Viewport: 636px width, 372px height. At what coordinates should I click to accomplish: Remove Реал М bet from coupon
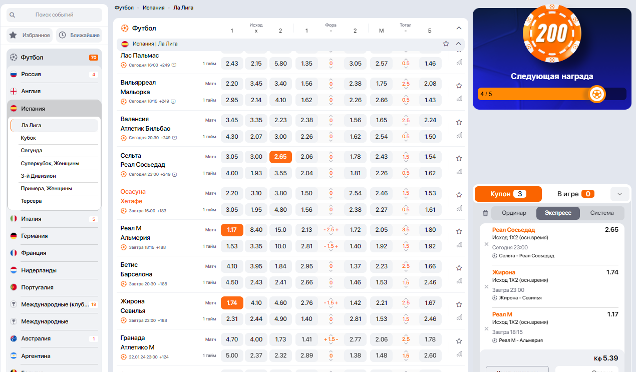pos(486,329)
